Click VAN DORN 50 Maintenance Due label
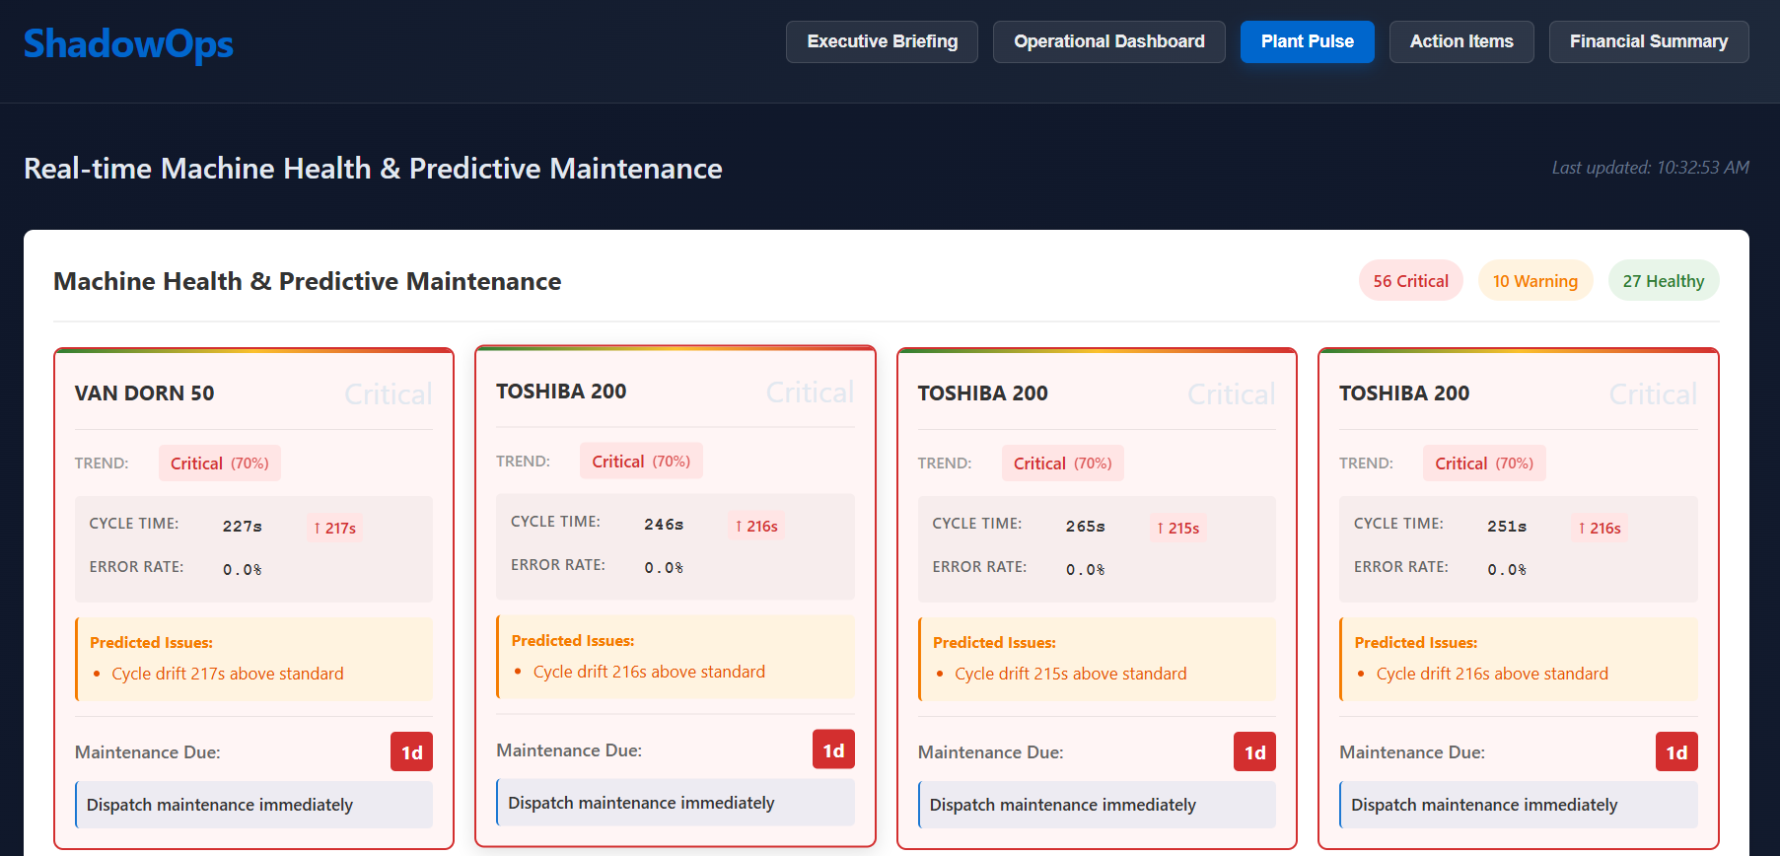The image size is (1780, 856). (x=147, y=752)
